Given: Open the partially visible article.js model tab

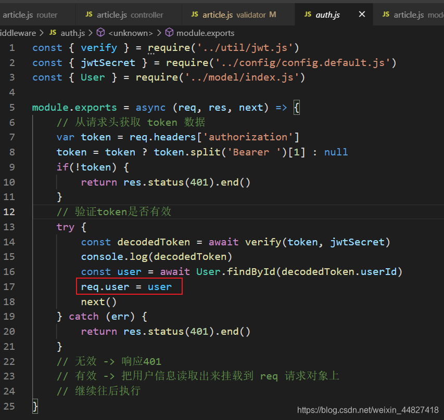Looking at the screenshot, I should pos(409,15).
